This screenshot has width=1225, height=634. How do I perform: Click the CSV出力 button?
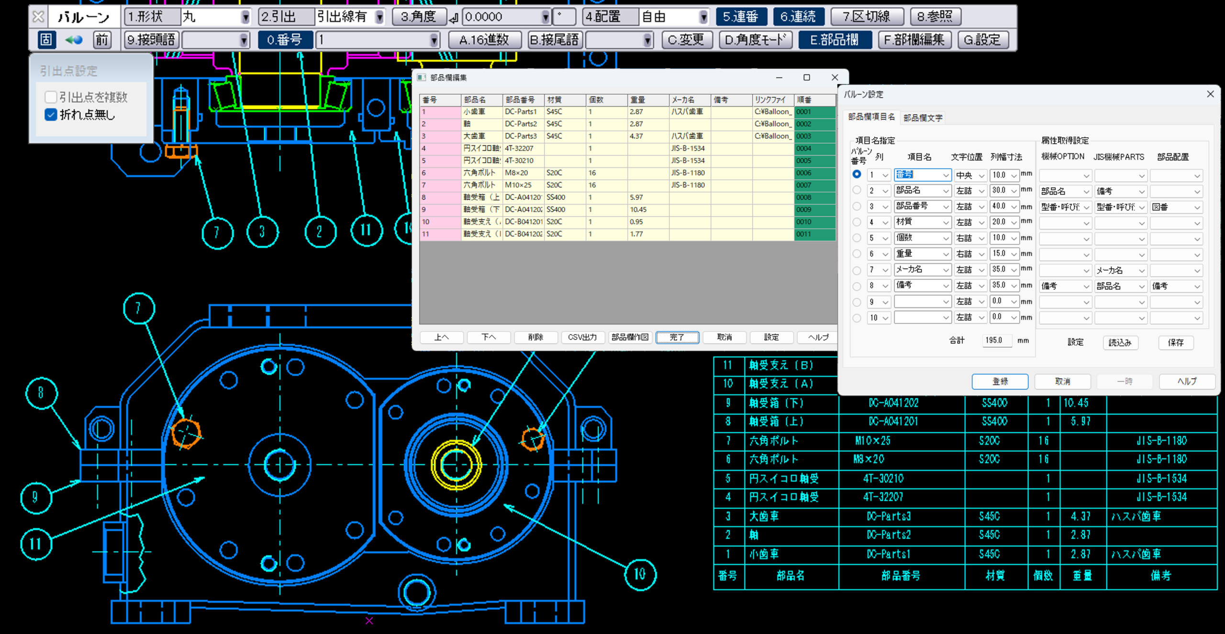[582, 337]
